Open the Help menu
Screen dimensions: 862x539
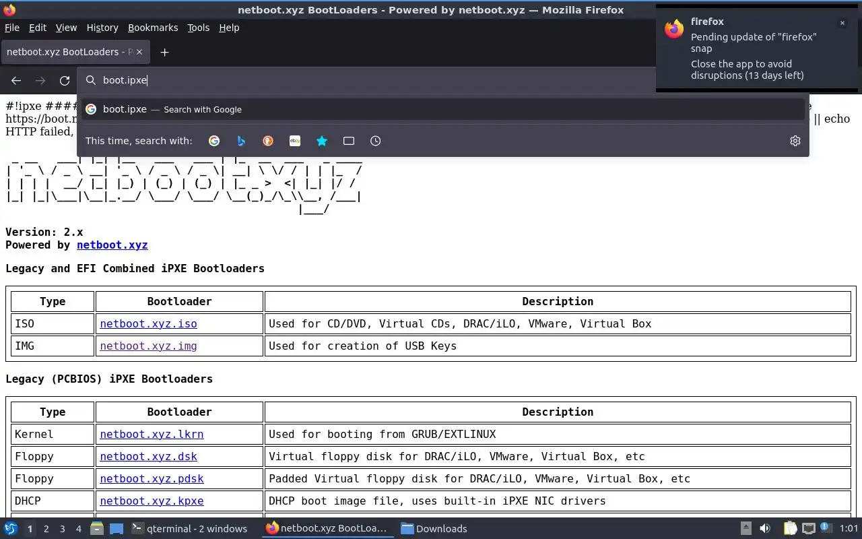click(x=229, y=28)
